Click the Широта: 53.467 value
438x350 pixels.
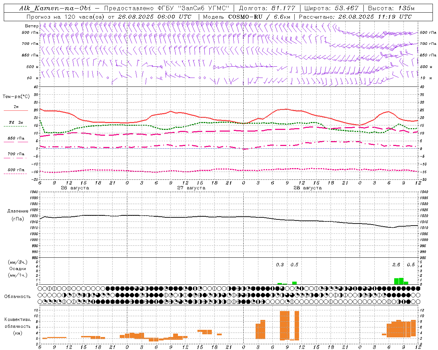click(x=331, y=8)
